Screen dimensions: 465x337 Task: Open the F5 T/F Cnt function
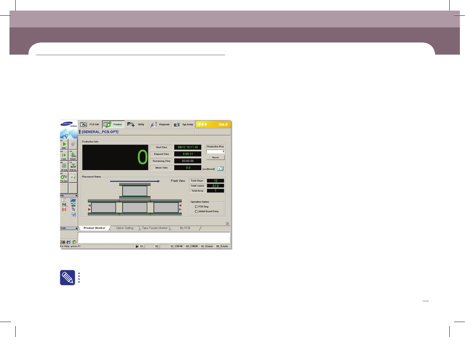[64, 166]
